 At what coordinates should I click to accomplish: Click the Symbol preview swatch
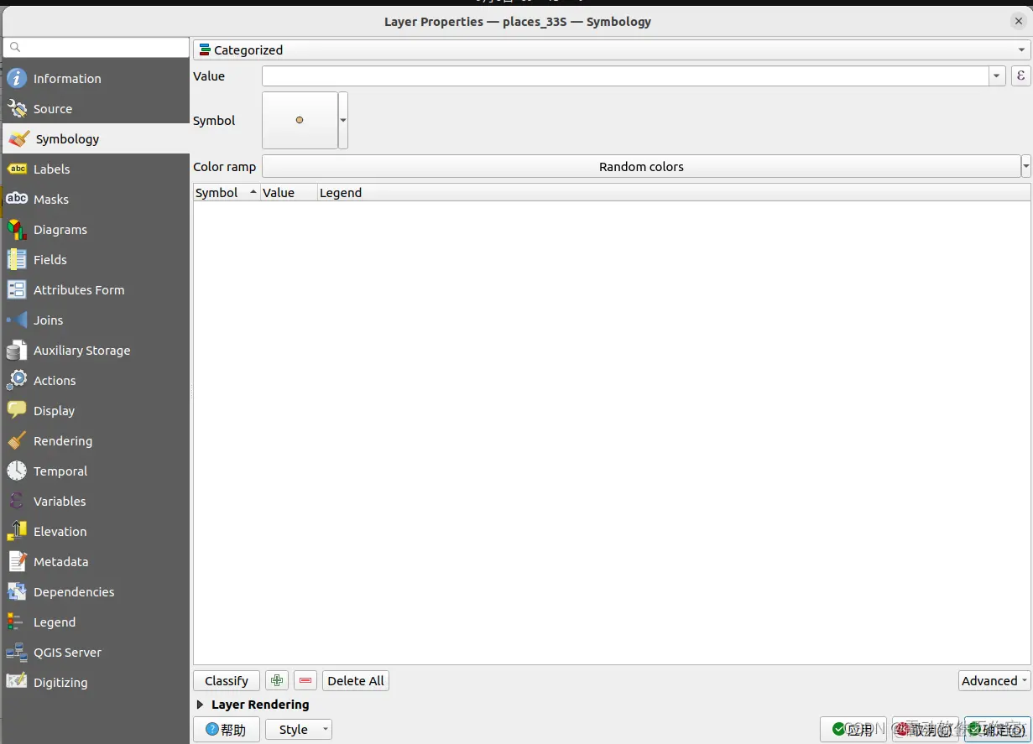coord(300,121)
